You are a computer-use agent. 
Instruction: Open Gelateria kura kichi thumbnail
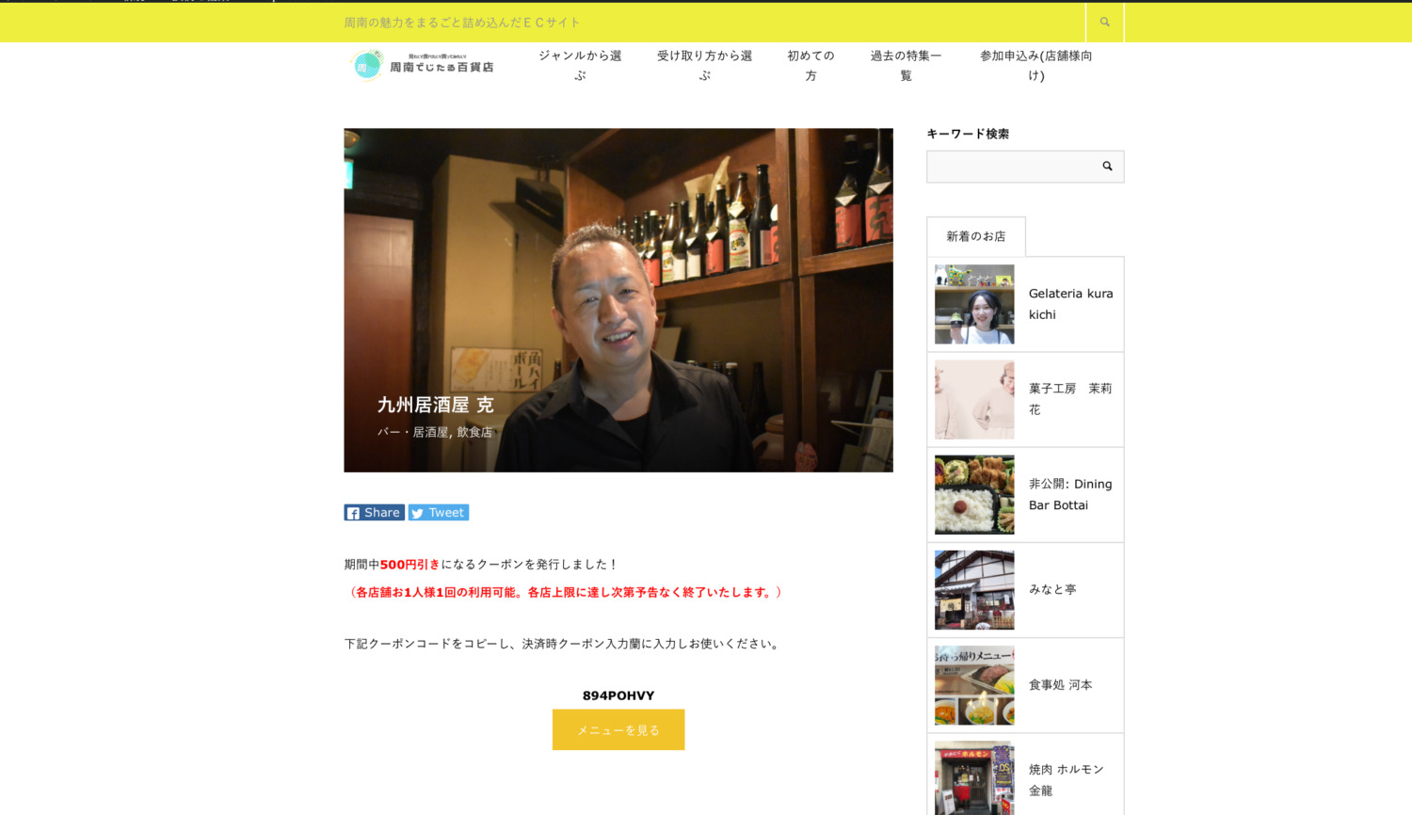[x=974, y=304]
